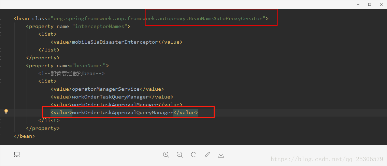Click the operatorManagerService value line
This screenshot has width=387, height=166.
point(107,89)
